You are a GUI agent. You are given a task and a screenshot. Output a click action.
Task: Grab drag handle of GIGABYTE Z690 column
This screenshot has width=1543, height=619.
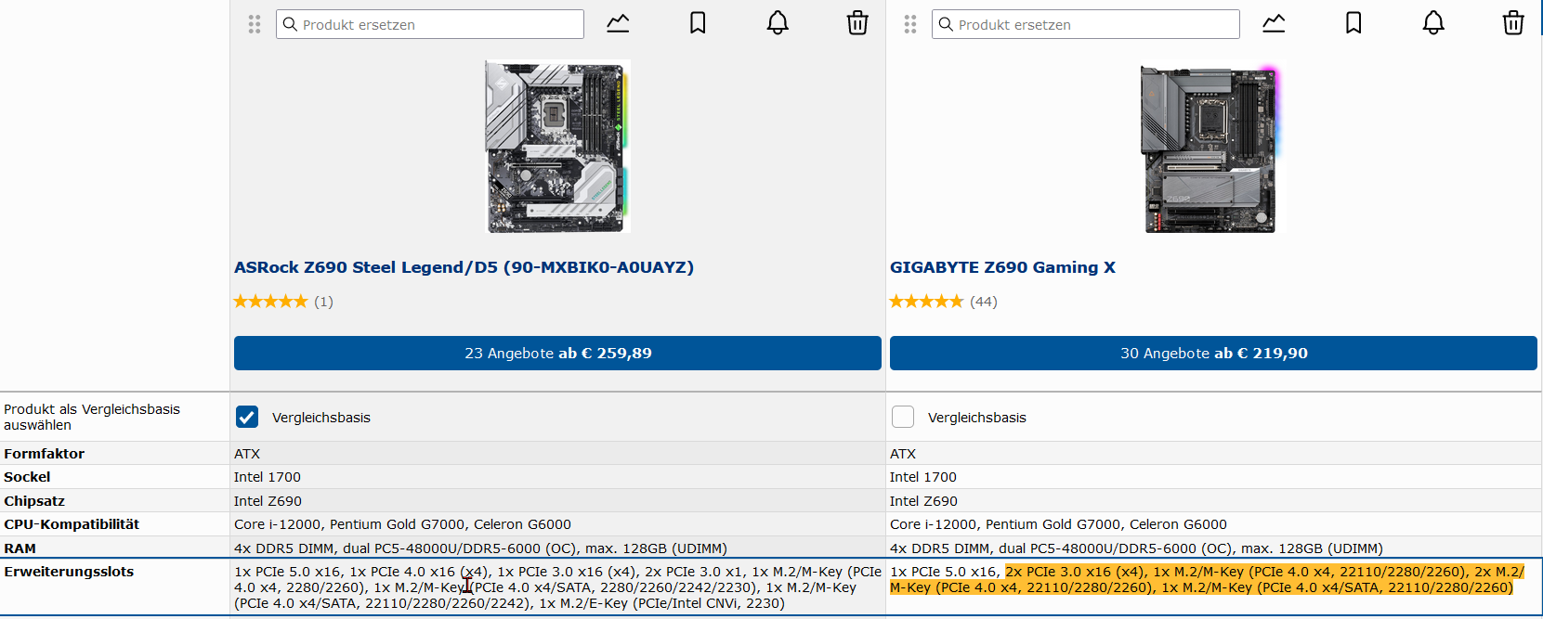[x=910, y=24]
